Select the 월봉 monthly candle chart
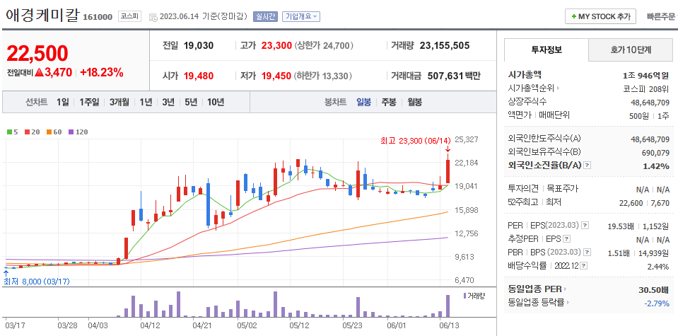The height and width of the screenshot is (336, 678). click(x=414, y=103)
